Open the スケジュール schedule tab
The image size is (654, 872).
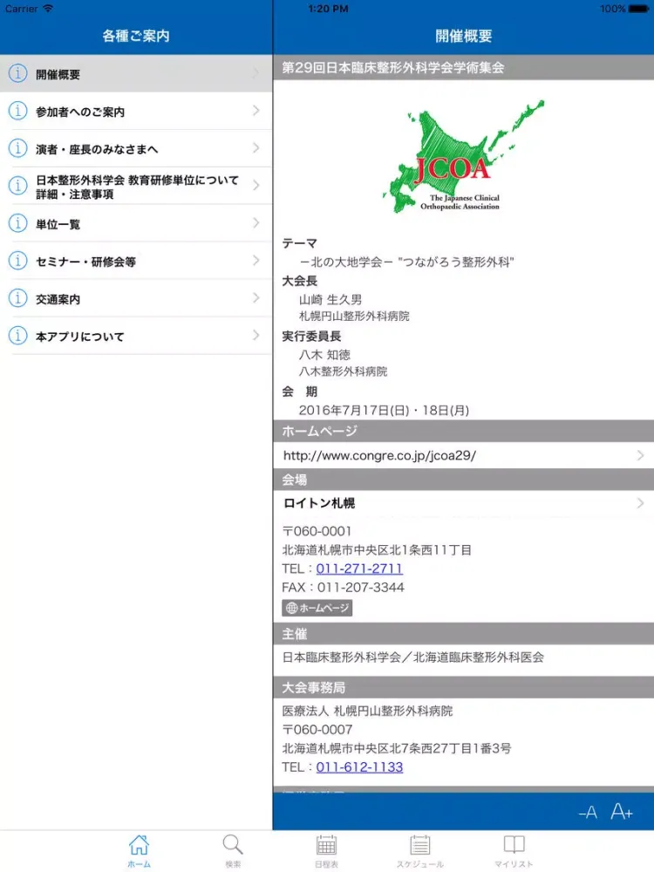tap(420, 851)
